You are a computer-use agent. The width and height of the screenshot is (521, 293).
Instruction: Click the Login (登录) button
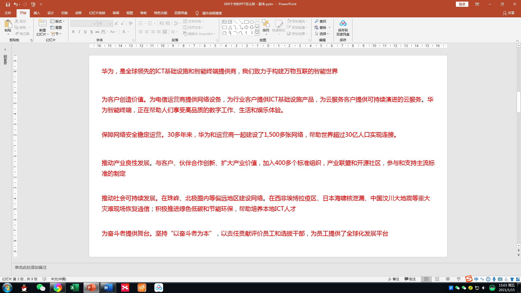tap(462, 4)
